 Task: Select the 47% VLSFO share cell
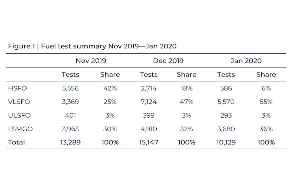[187, 102]
